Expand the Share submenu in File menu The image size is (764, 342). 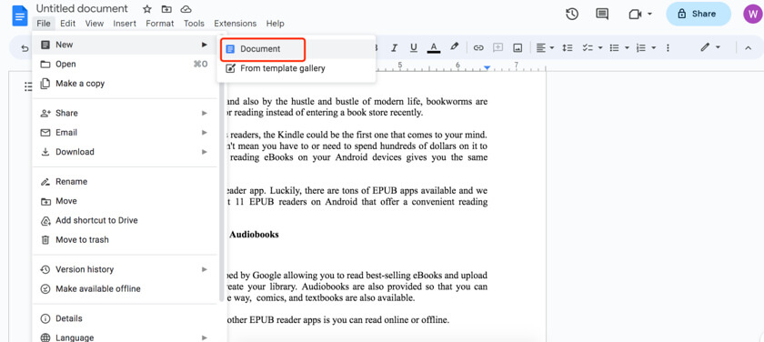204,113
